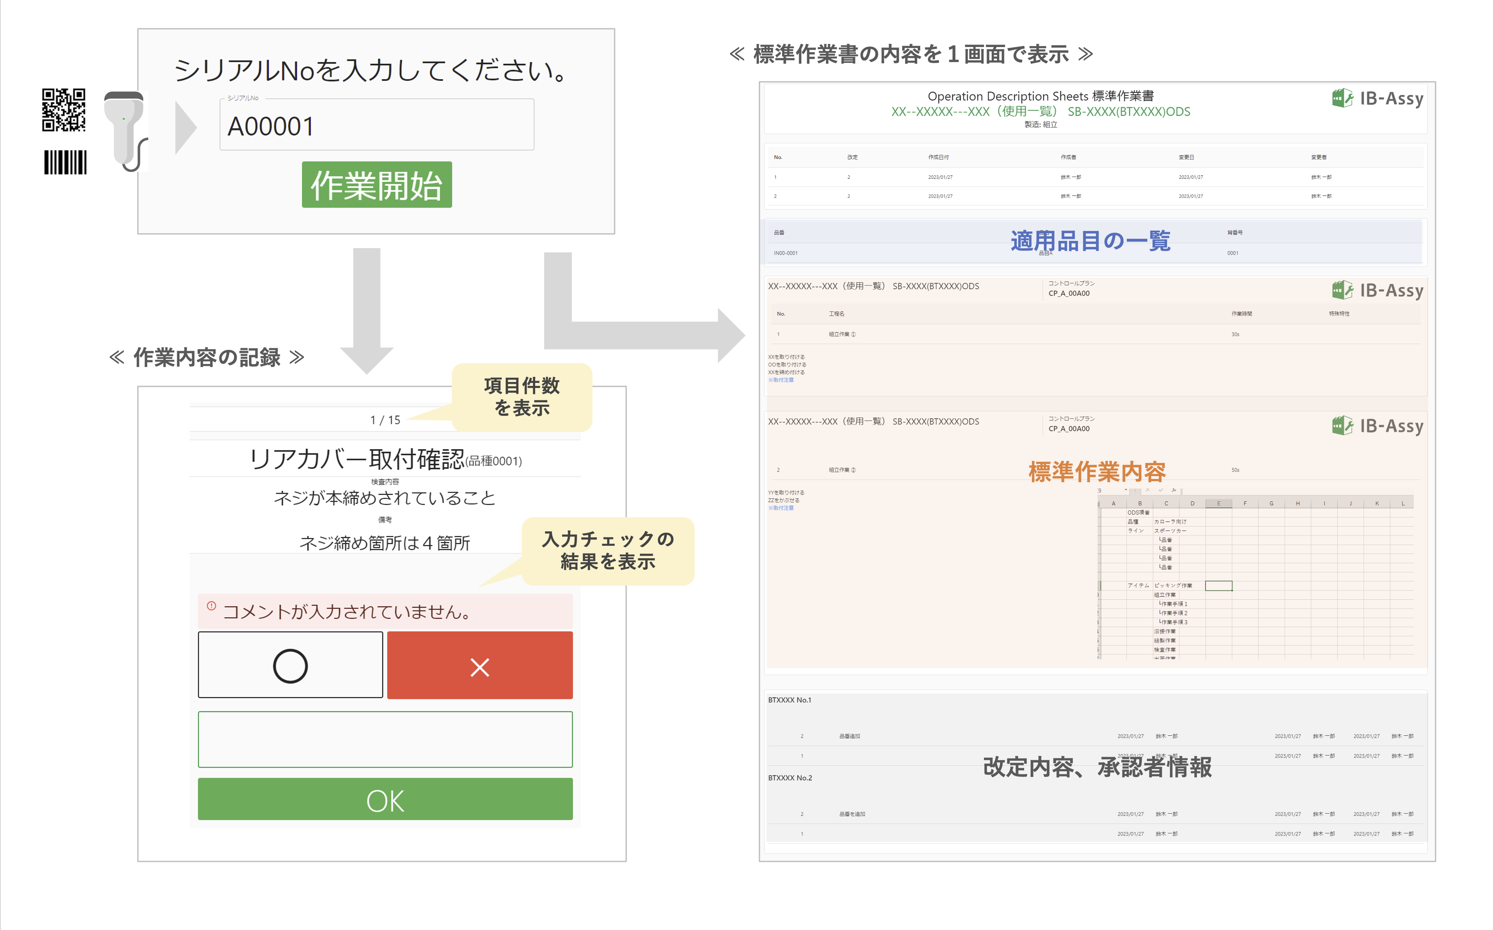Image resolution: width=1493 pixels, height=930 pixels.
Task: Click the リアカバー取付確認 heading
Action: coord(357,459)
